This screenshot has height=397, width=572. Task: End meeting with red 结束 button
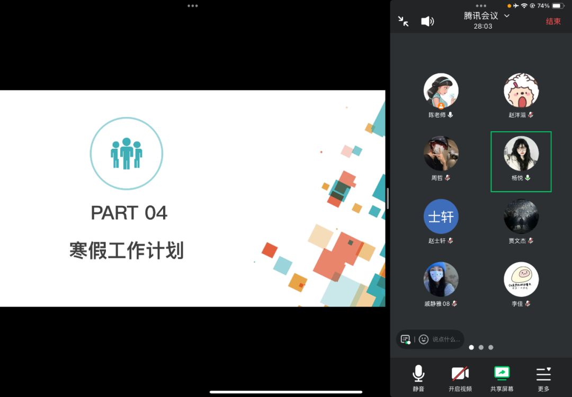click(553, 22)
